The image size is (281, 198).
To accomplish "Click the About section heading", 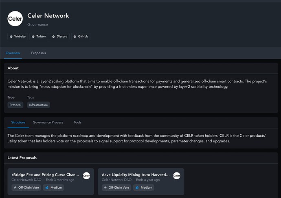I will click(13, 68).
